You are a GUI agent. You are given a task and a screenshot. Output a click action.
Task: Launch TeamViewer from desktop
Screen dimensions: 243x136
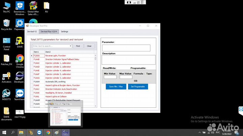(20, 95)
